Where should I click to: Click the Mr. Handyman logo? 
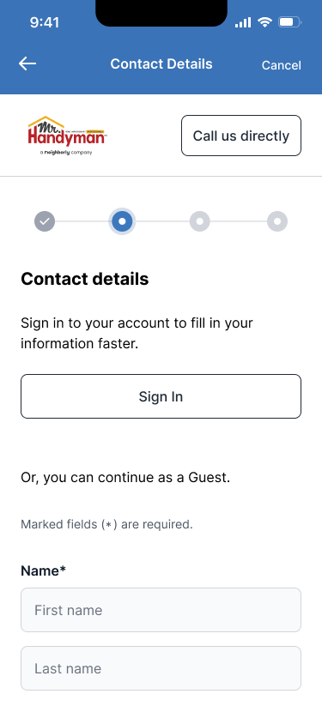click(x=67, y=136)
